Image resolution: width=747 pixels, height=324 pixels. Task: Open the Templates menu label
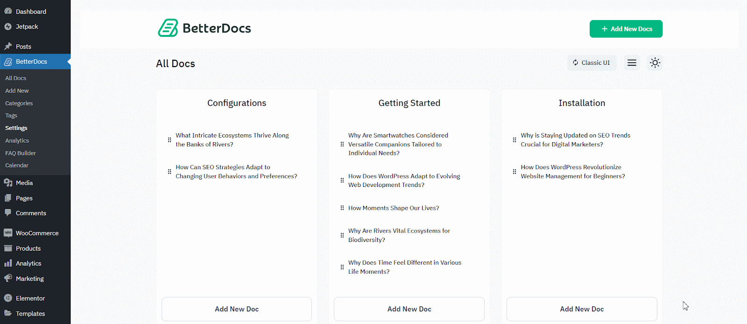(30, 314)
